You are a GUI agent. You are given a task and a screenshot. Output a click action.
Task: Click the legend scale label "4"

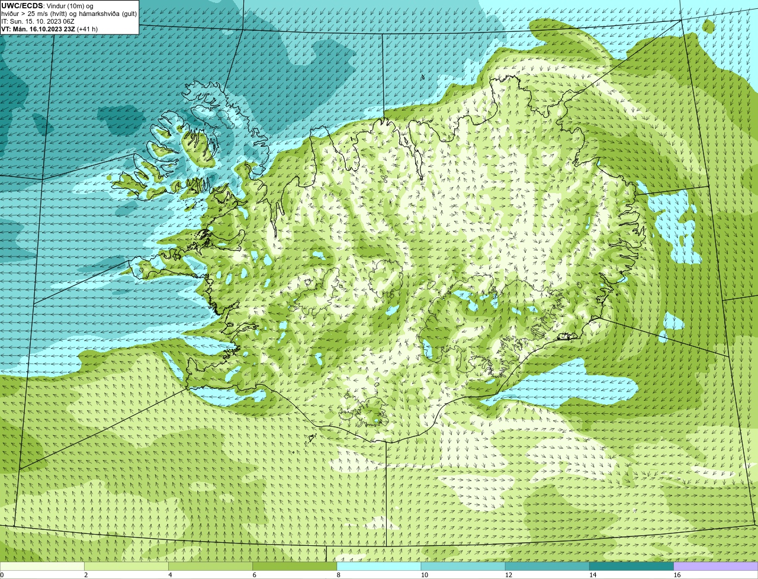pos(170,575)
